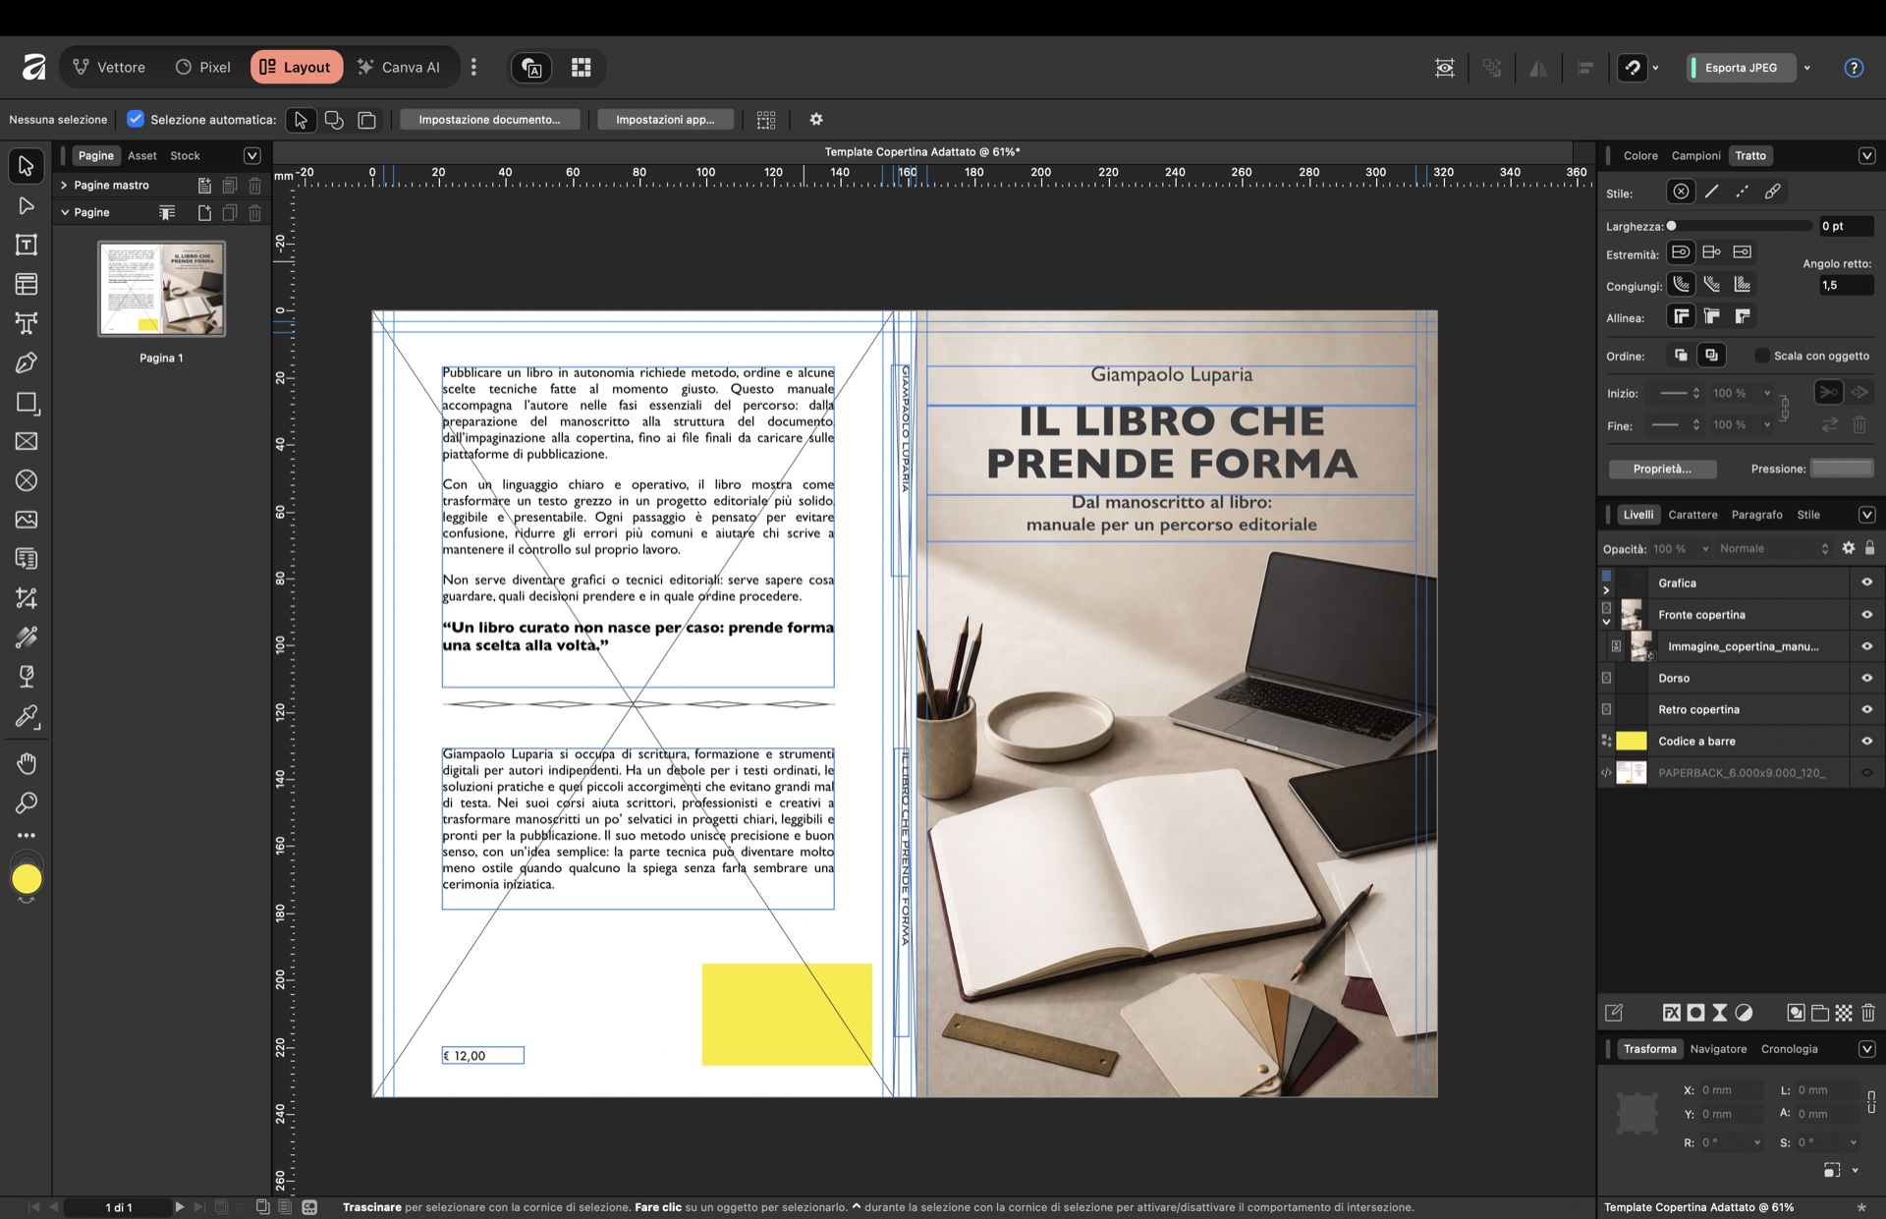The width and height of the screenshot is (1886, 1219).
Task: Hide the Codice a barre layer
Action: [x=1866, y=741]
